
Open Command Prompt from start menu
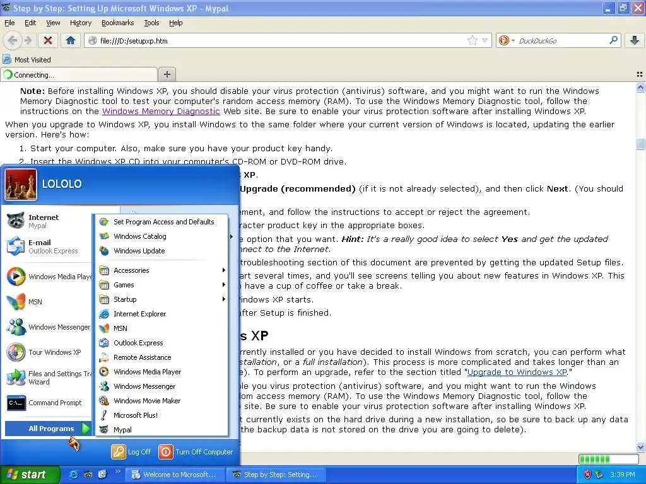(x=47, y=403)
